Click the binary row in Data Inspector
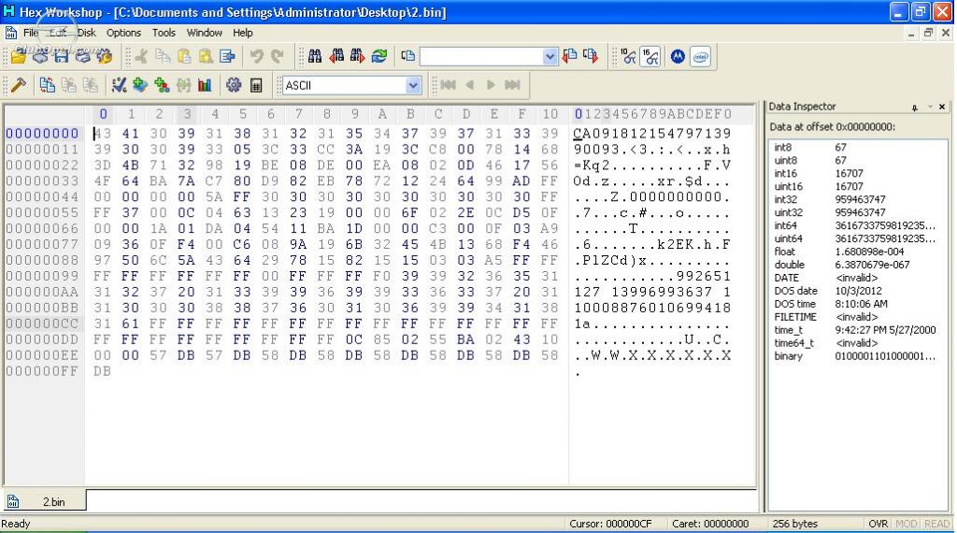Screen dimensions: 957x533 tap(854, 356)
